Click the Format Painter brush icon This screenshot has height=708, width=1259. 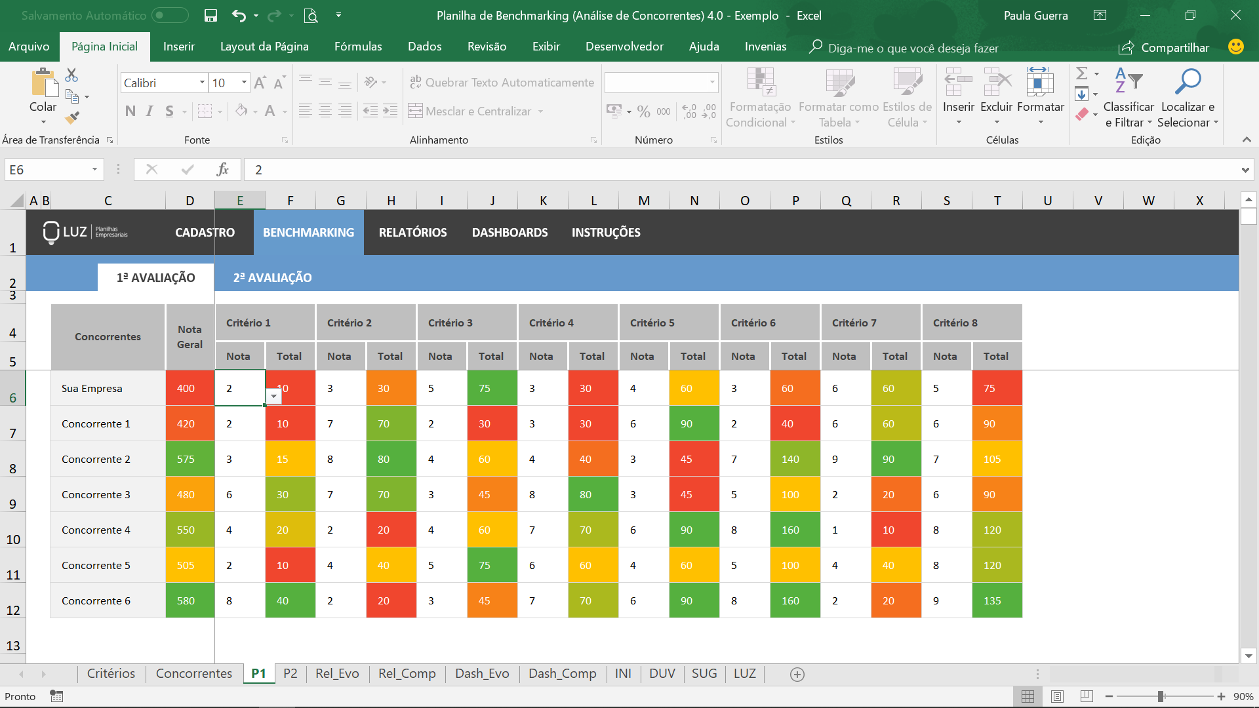point(72,119)
